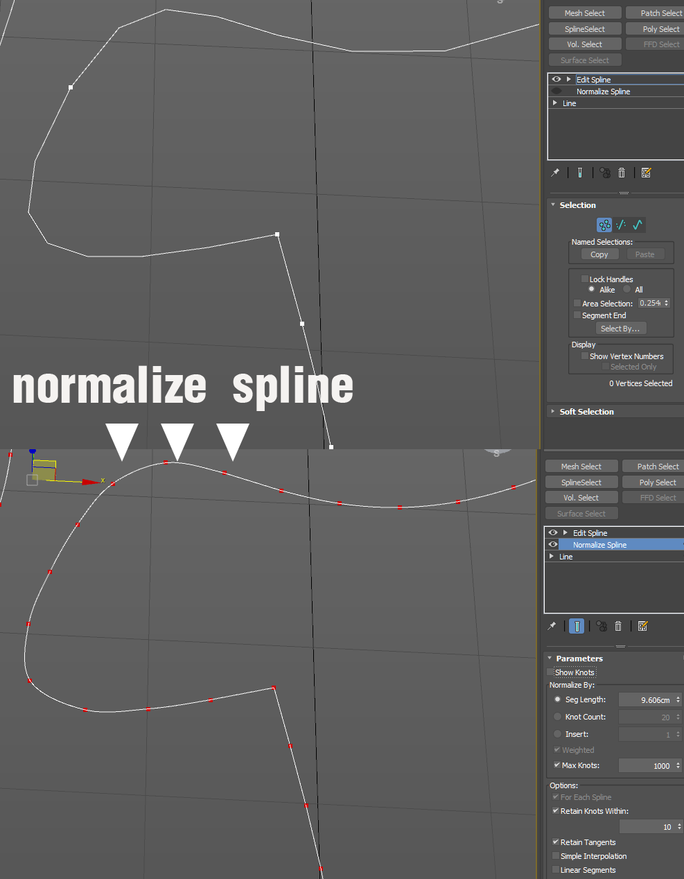Collapse the Parameters rollout

tap(550, 658)
